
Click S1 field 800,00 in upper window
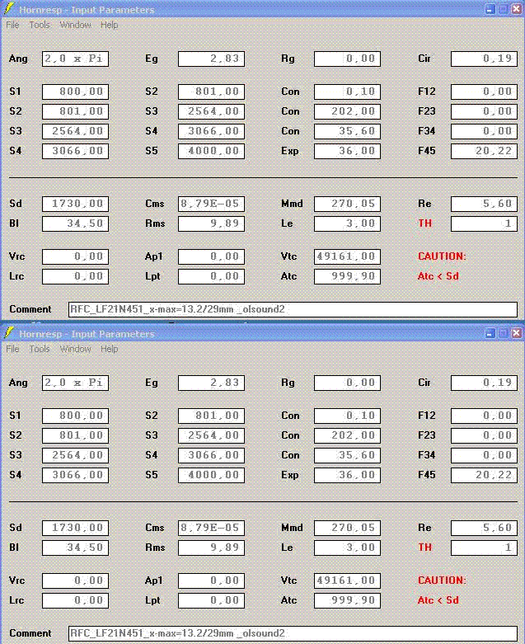coord(75,92)
